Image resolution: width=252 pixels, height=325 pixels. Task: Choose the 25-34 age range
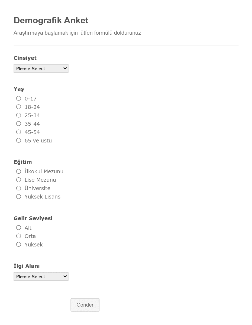tap(18, 115)
